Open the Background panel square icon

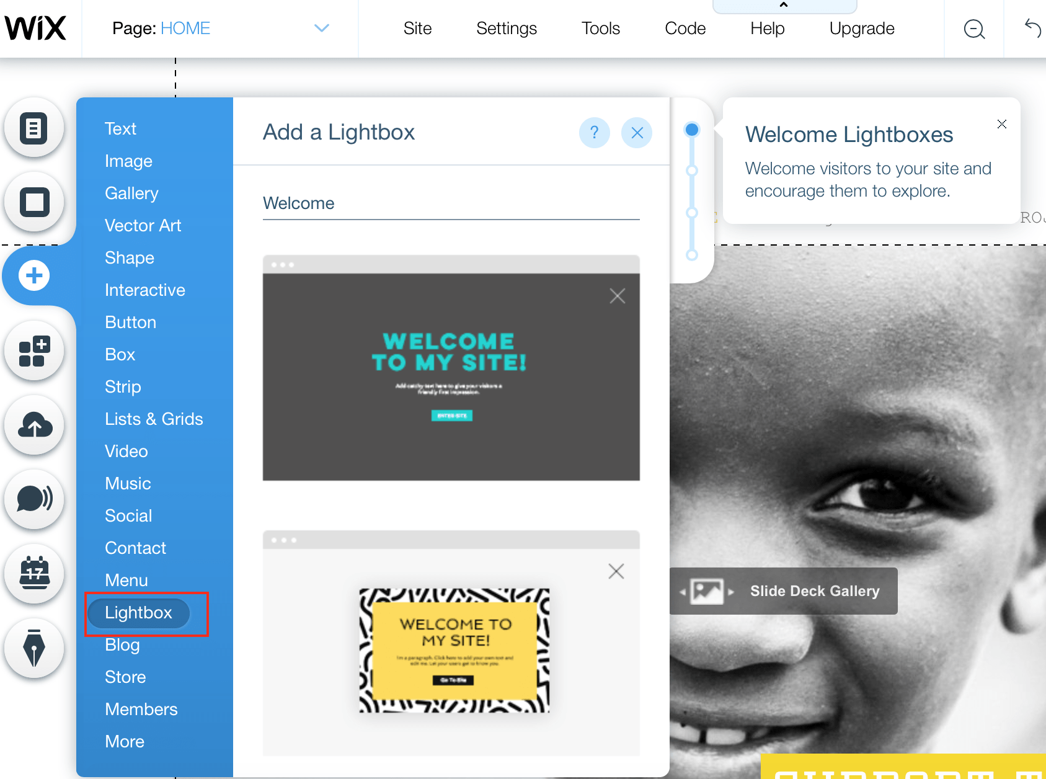pos(34,202)
